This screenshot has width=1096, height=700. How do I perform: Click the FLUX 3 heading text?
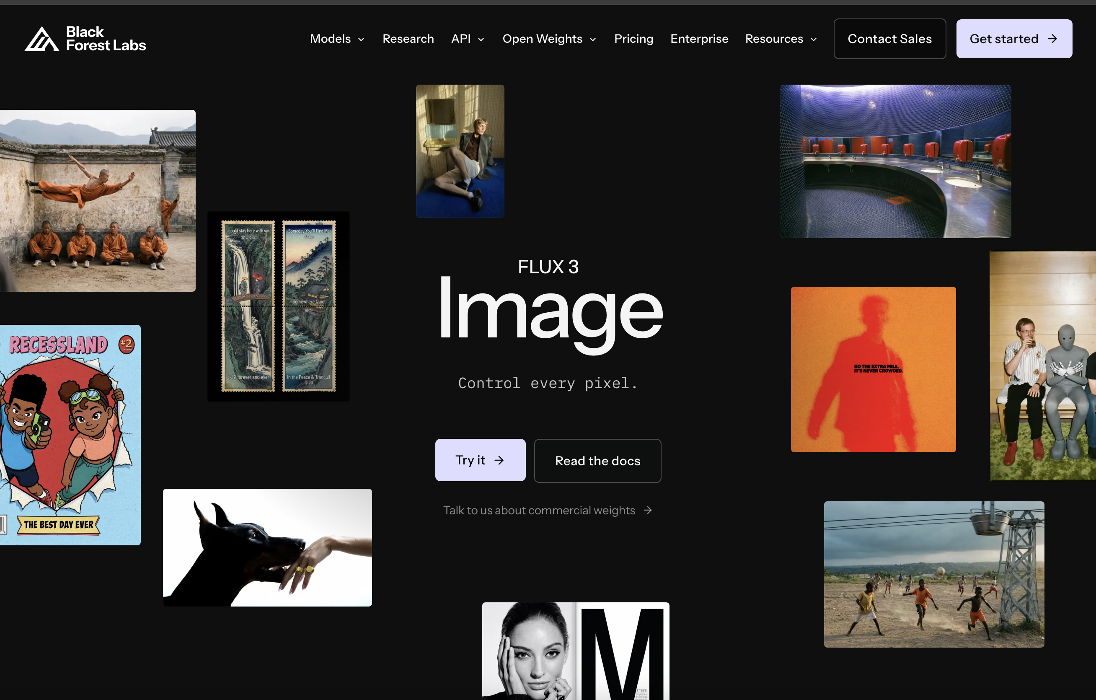548,267
